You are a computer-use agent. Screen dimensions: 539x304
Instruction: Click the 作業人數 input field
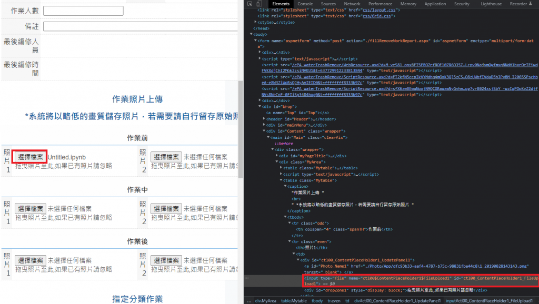[83, 11]
